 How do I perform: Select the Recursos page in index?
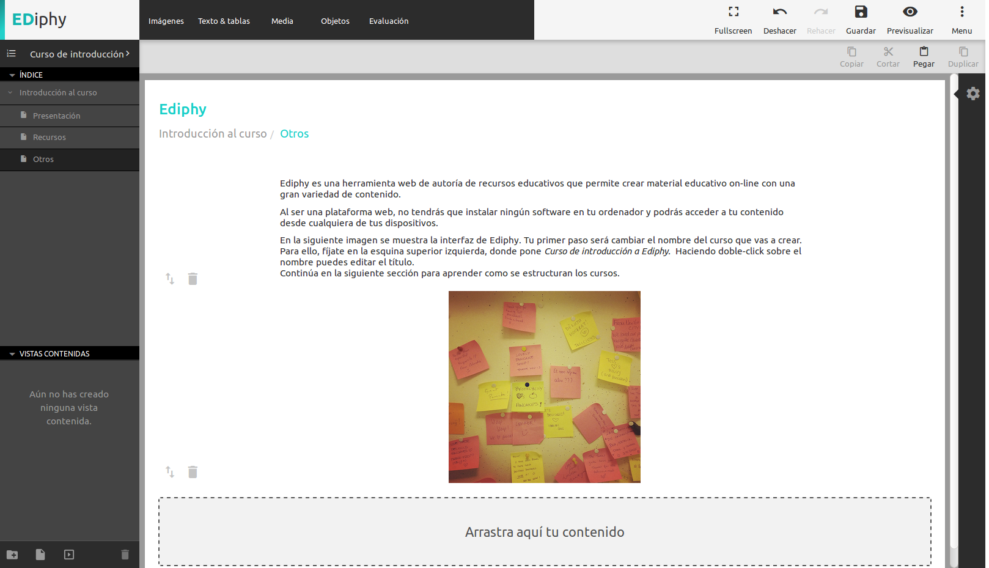[x=70, y=138]
